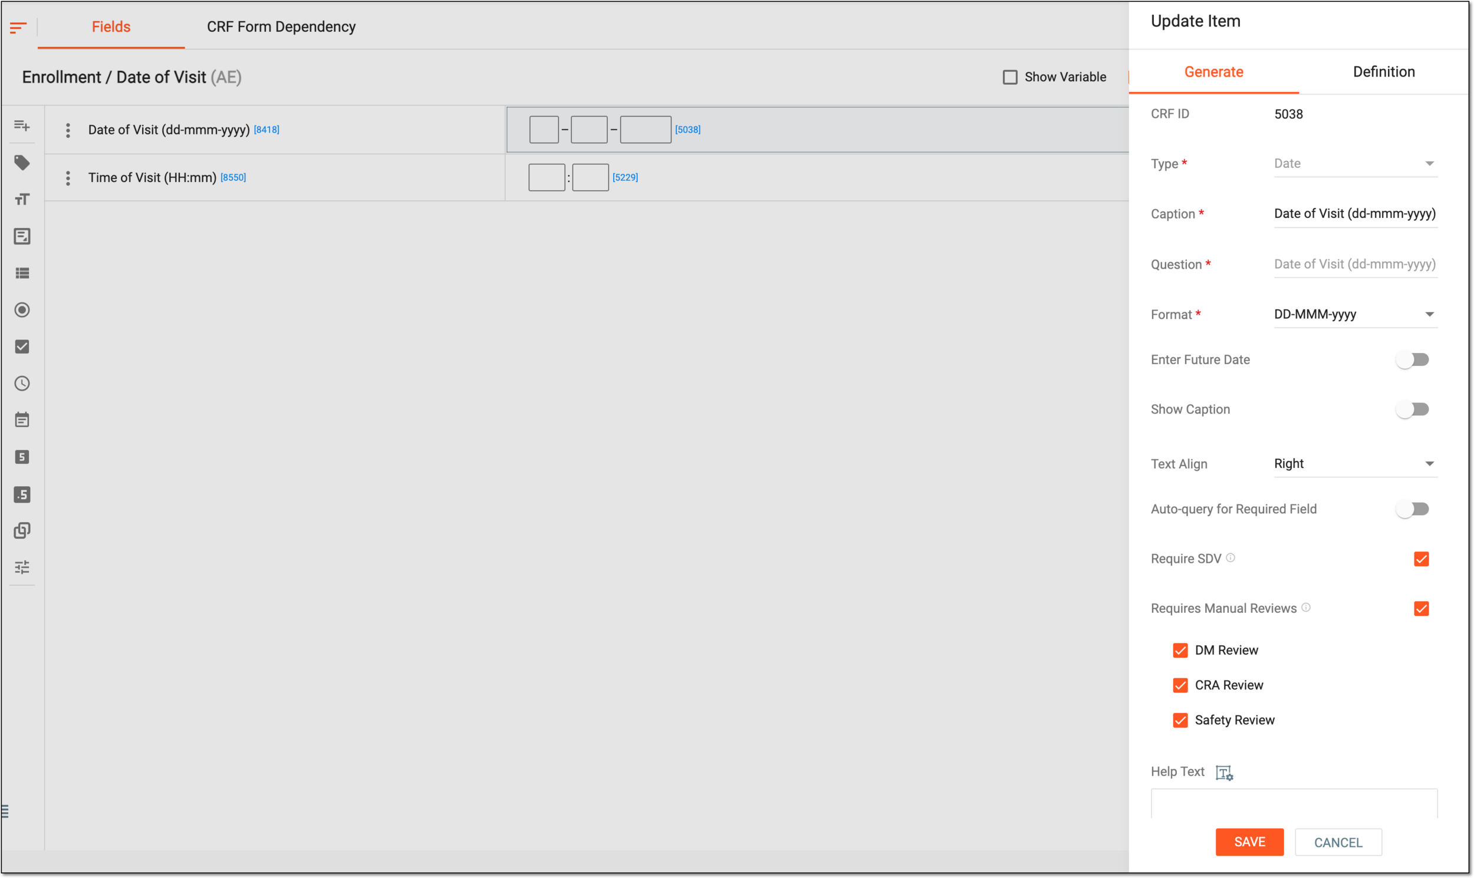Select the 'Time of Visit (HH:mm)' row label
The image size is (1474, 878).
(x=152, y=177)
